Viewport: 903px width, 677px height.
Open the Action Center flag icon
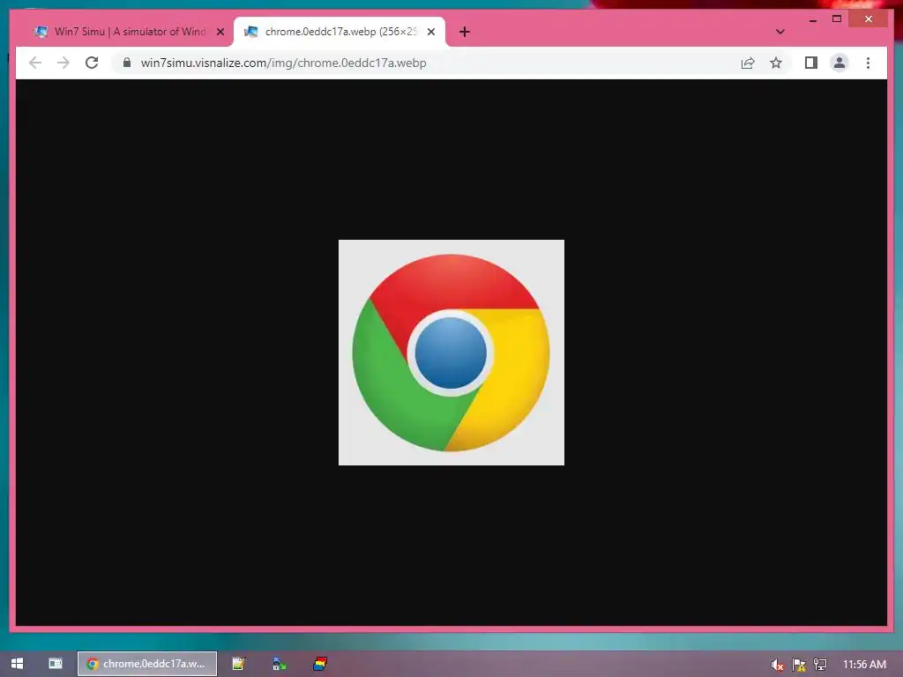(x=799, y=665)
